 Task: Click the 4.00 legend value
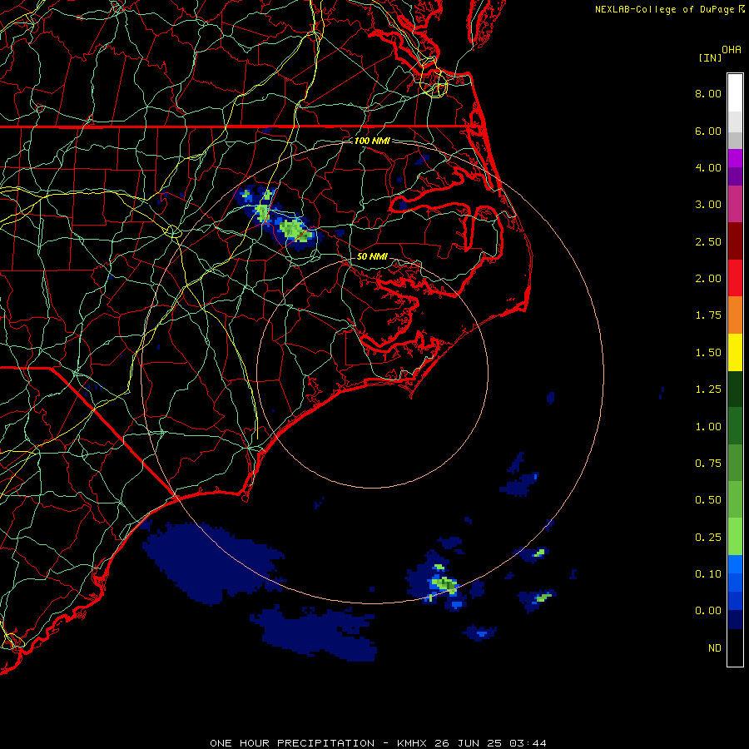[x=708, y=167]
